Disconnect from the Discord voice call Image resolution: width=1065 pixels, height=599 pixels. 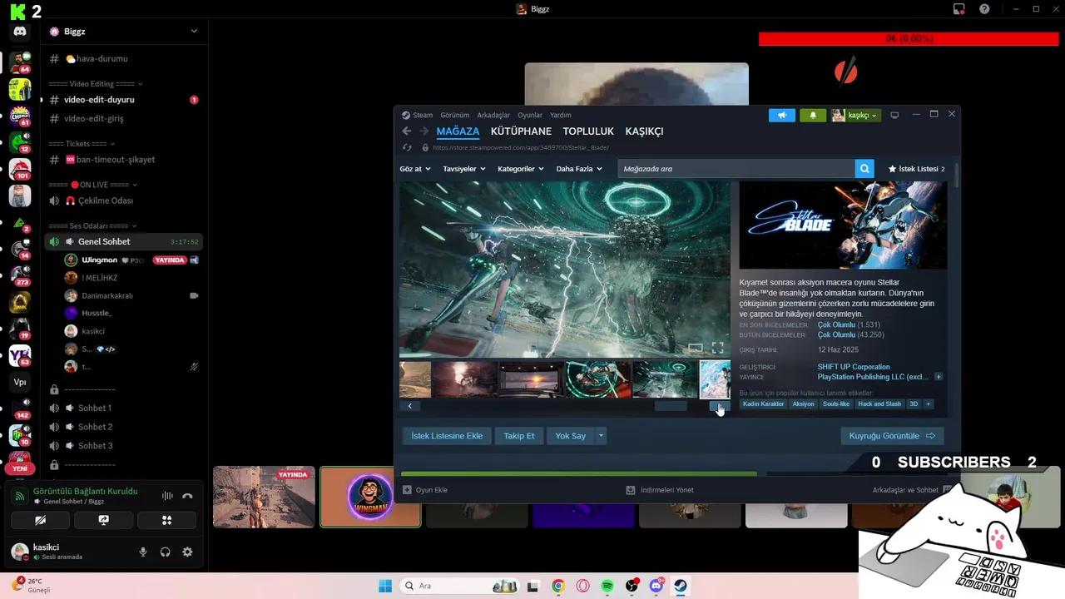point(187,496)
